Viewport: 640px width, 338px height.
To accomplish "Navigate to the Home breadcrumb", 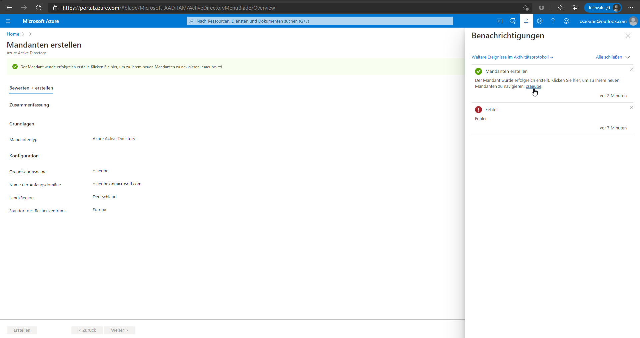I will pyautogui.click(x=13, y=34).
